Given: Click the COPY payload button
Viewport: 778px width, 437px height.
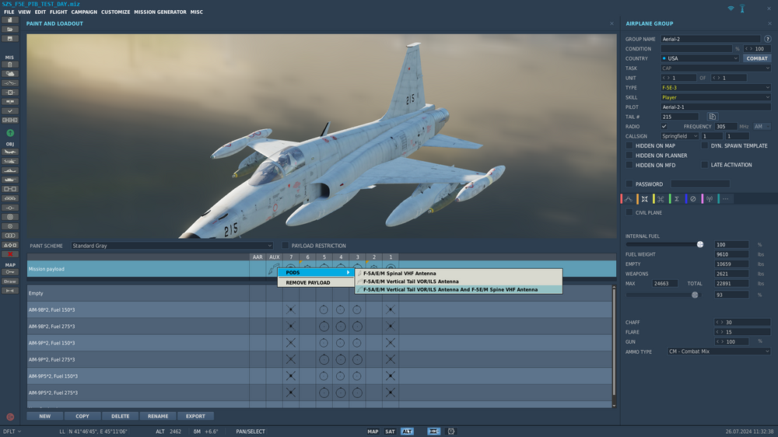Looking at the screenshot, I should 82,416.
